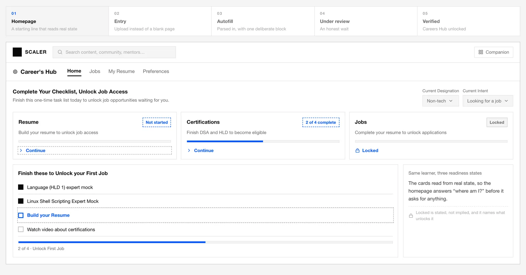Image resolution: width=526 pixels, height=275 pixels.
Task: Open the Jobs tab
Action: coord(95,71)
